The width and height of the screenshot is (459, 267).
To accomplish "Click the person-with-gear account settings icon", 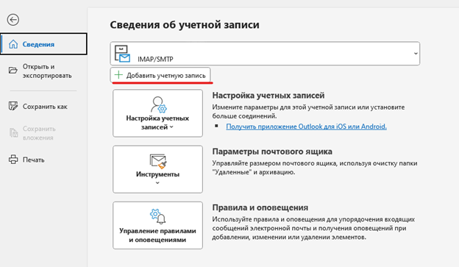I will 158,104.
